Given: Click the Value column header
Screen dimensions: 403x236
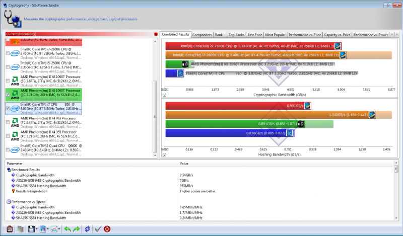Looking at the screenshot, I should pyautogui.click(x=286, y=164).
